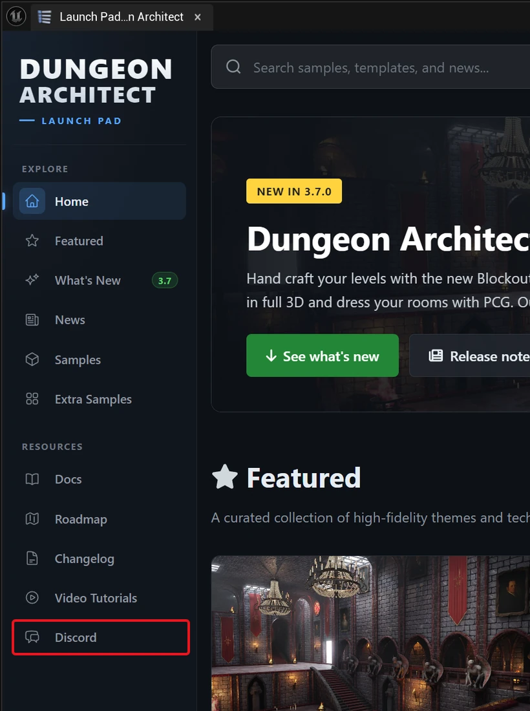This screenshot has width=530, height=711.
Task: Switch to Launch Pad...n Architect tab
Action: (122, 17)
